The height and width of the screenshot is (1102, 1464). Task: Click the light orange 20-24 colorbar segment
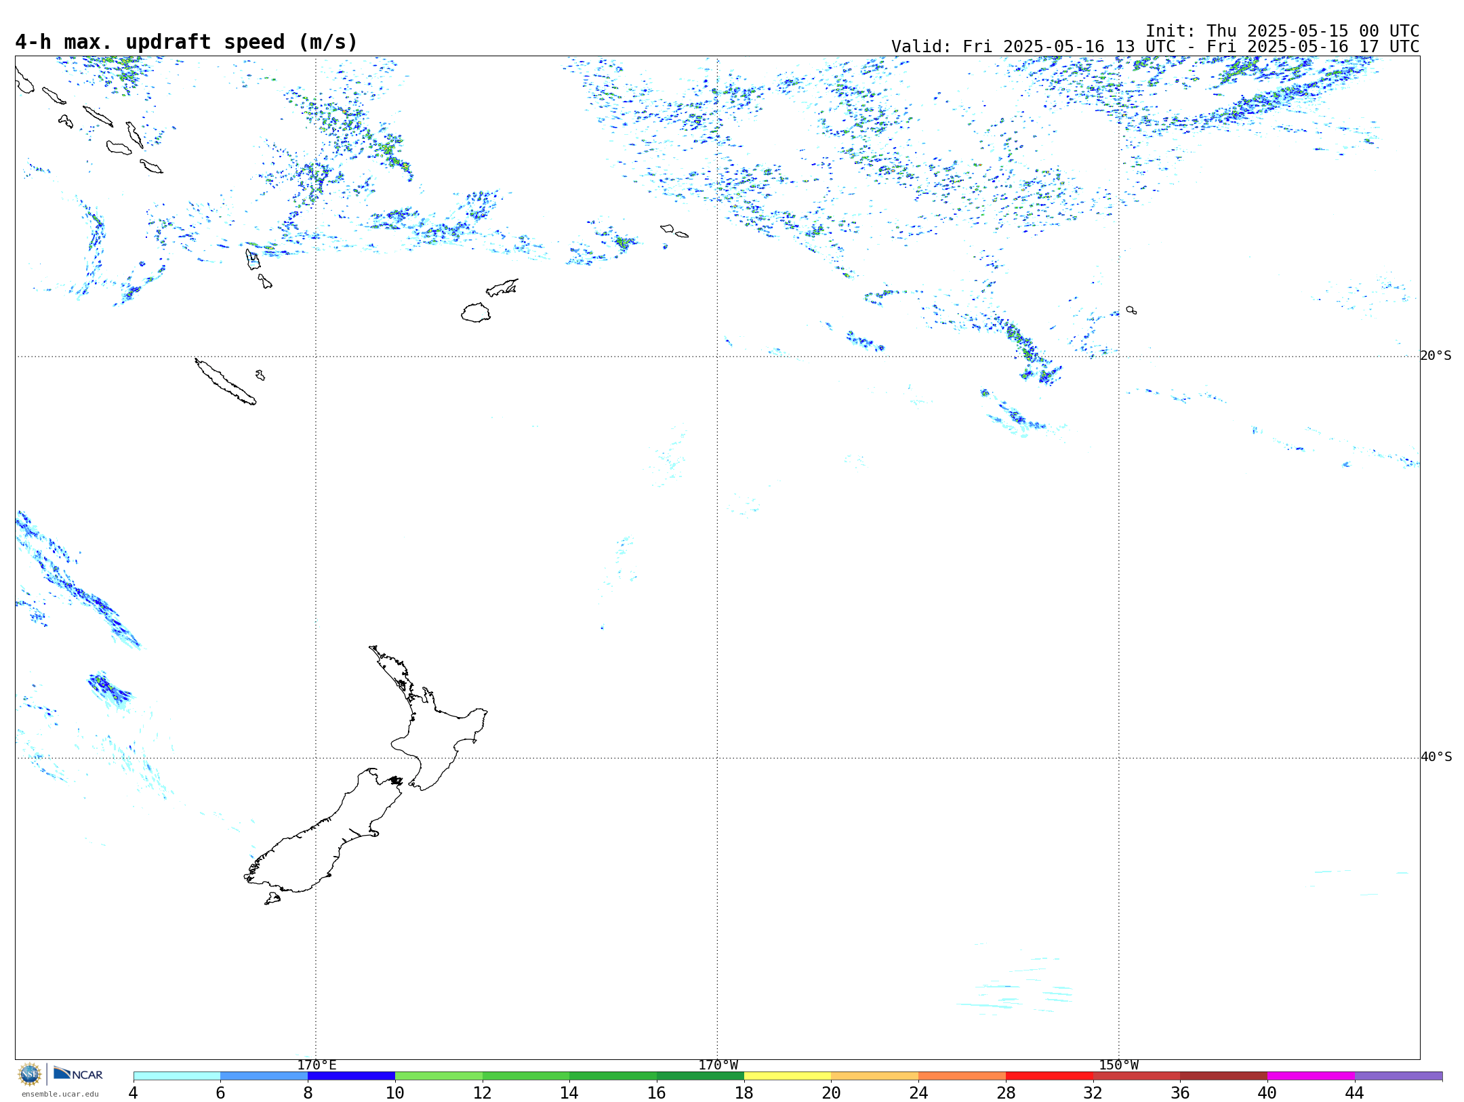875,1076
